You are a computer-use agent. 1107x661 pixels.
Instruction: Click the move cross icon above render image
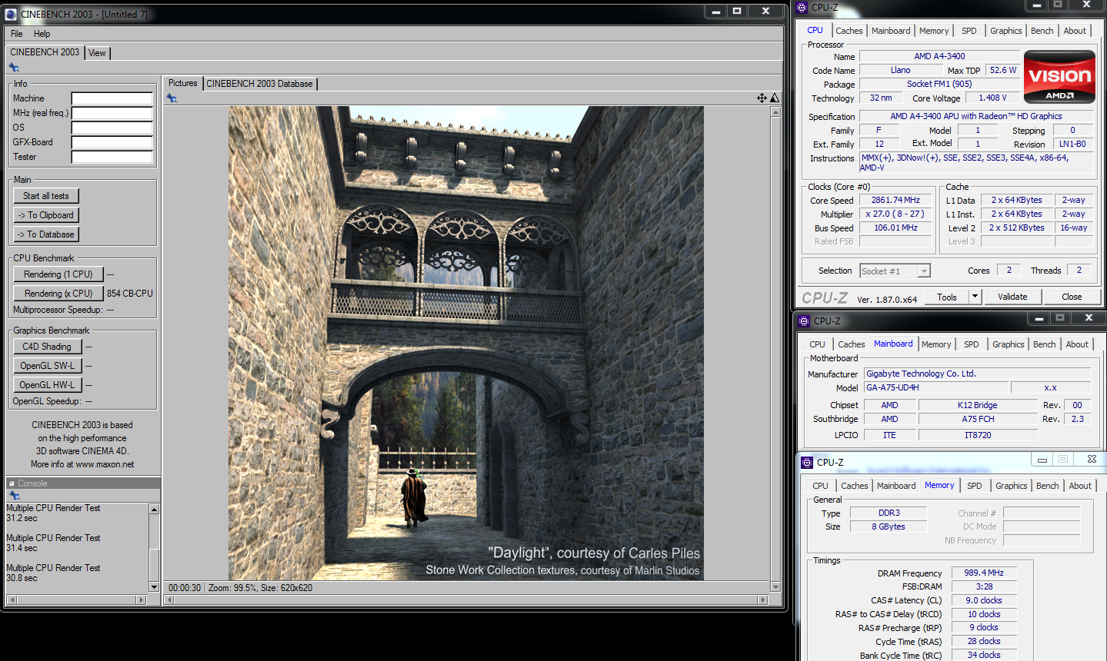coord(762,98)
